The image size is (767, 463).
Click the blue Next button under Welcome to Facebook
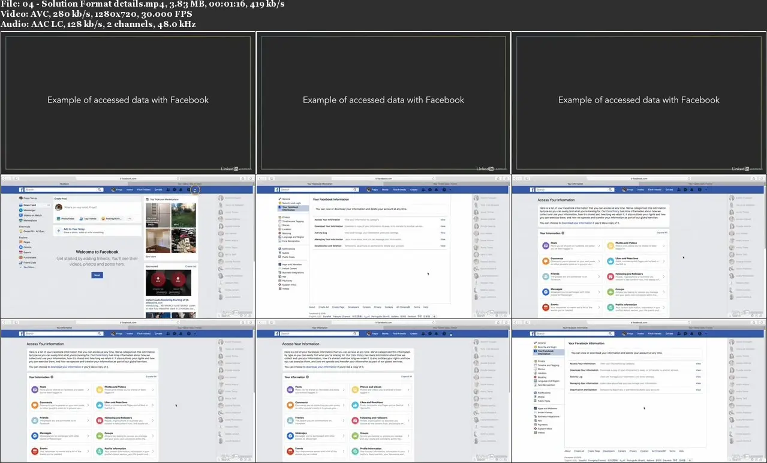(x=97, y=275)
